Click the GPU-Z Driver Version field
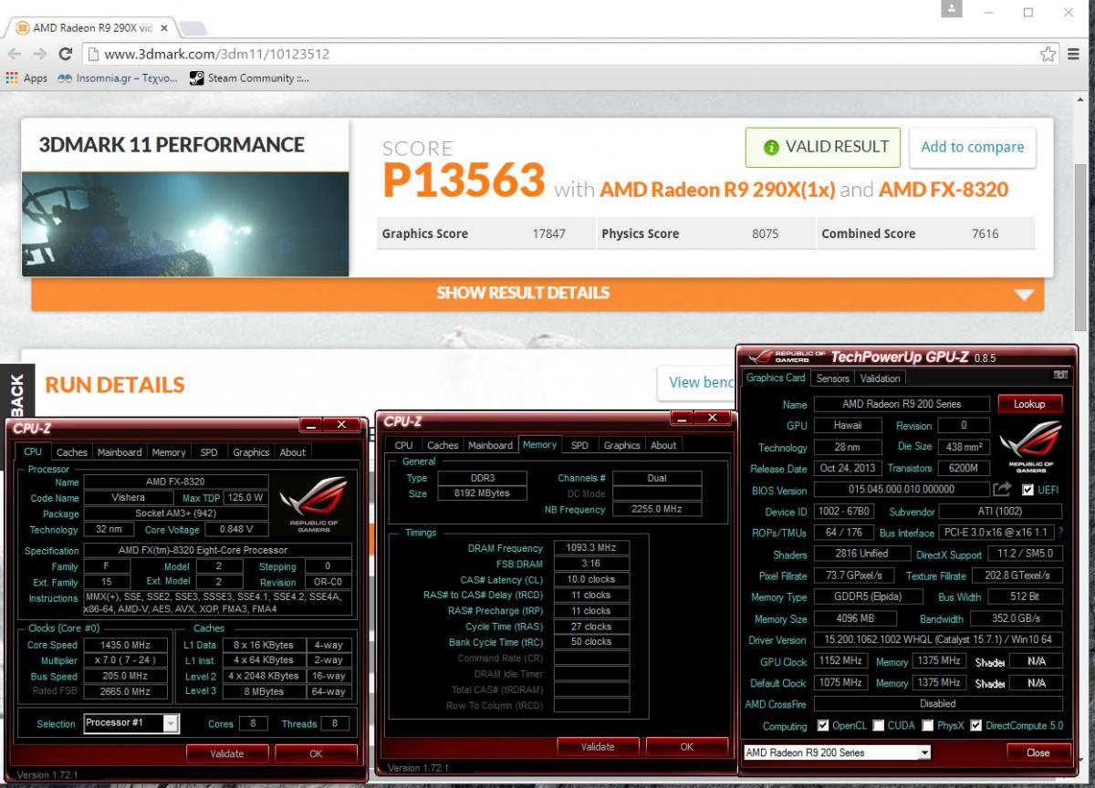Screen dimensions: 1095x788 click(937, 640)
